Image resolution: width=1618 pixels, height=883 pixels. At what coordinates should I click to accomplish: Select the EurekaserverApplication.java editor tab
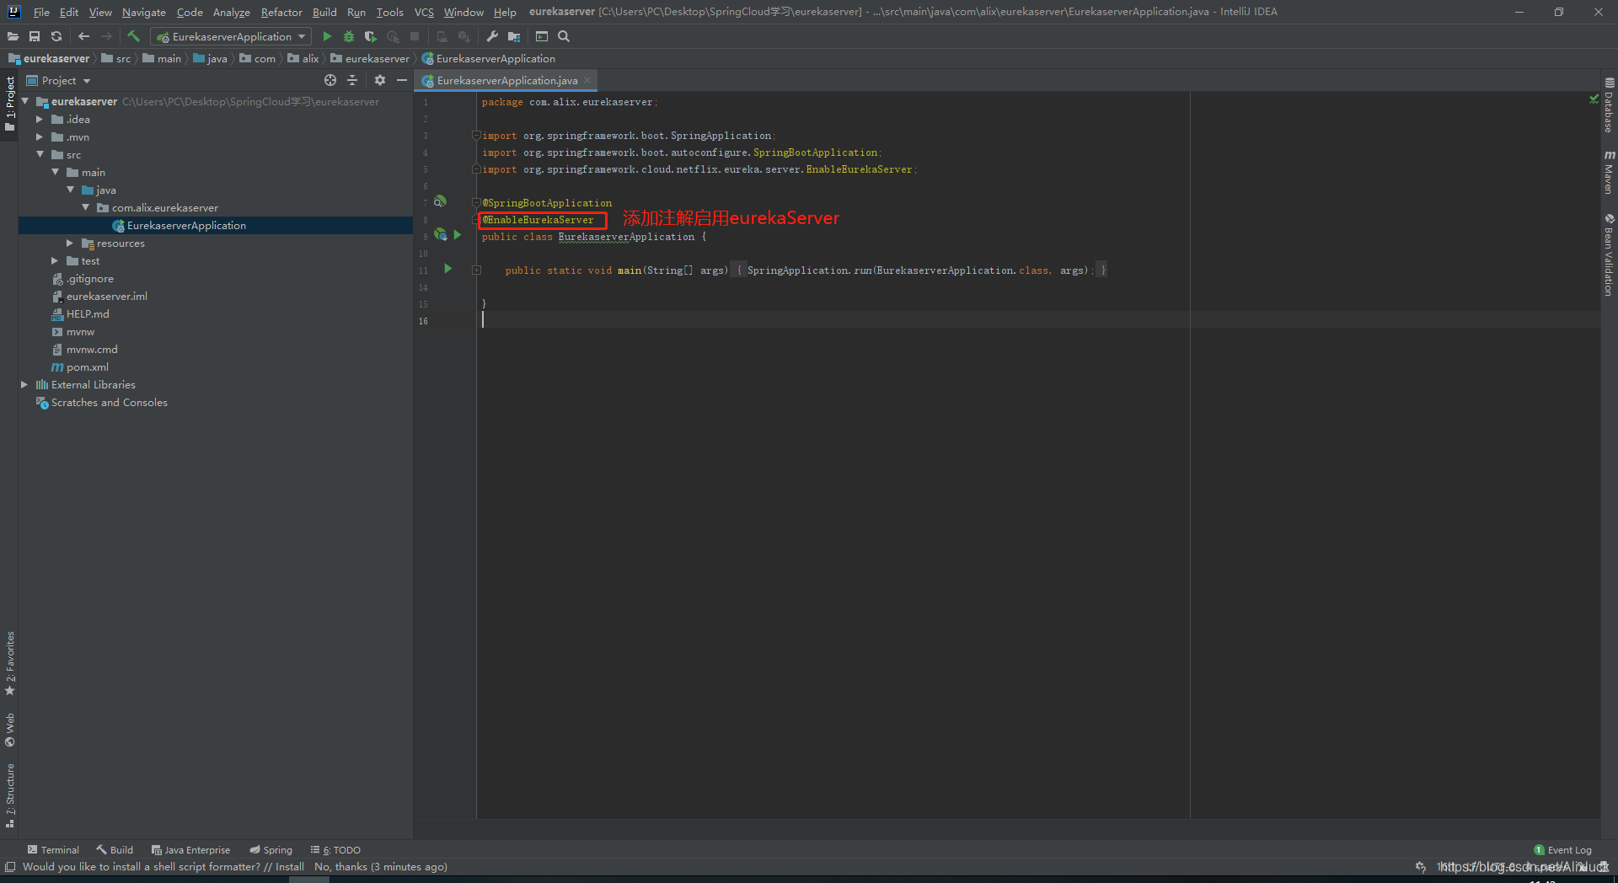506,81
